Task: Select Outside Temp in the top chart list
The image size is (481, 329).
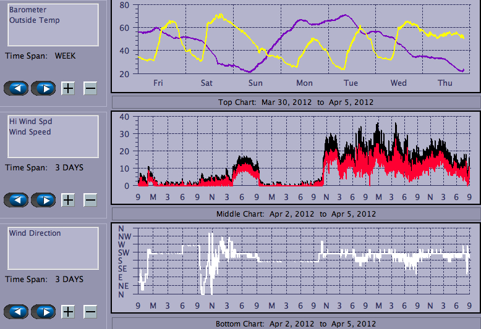Action: coord(34,20)
